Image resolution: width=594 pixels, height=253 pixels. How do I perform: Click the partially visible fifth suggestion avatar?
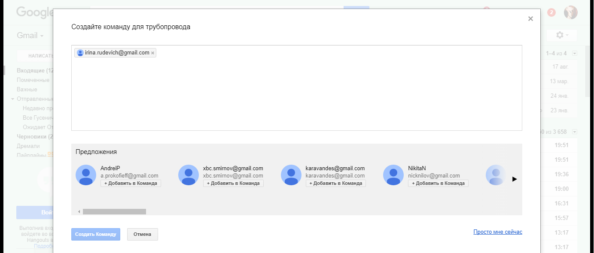496,175
